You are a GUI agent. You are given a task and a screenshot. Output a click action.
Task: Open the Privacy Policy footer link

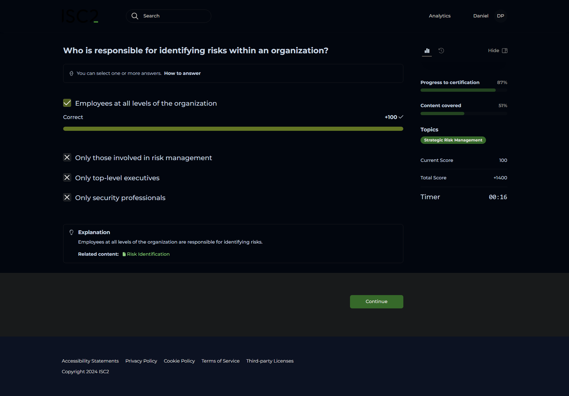pyautogui.click(x=141, y=361)
